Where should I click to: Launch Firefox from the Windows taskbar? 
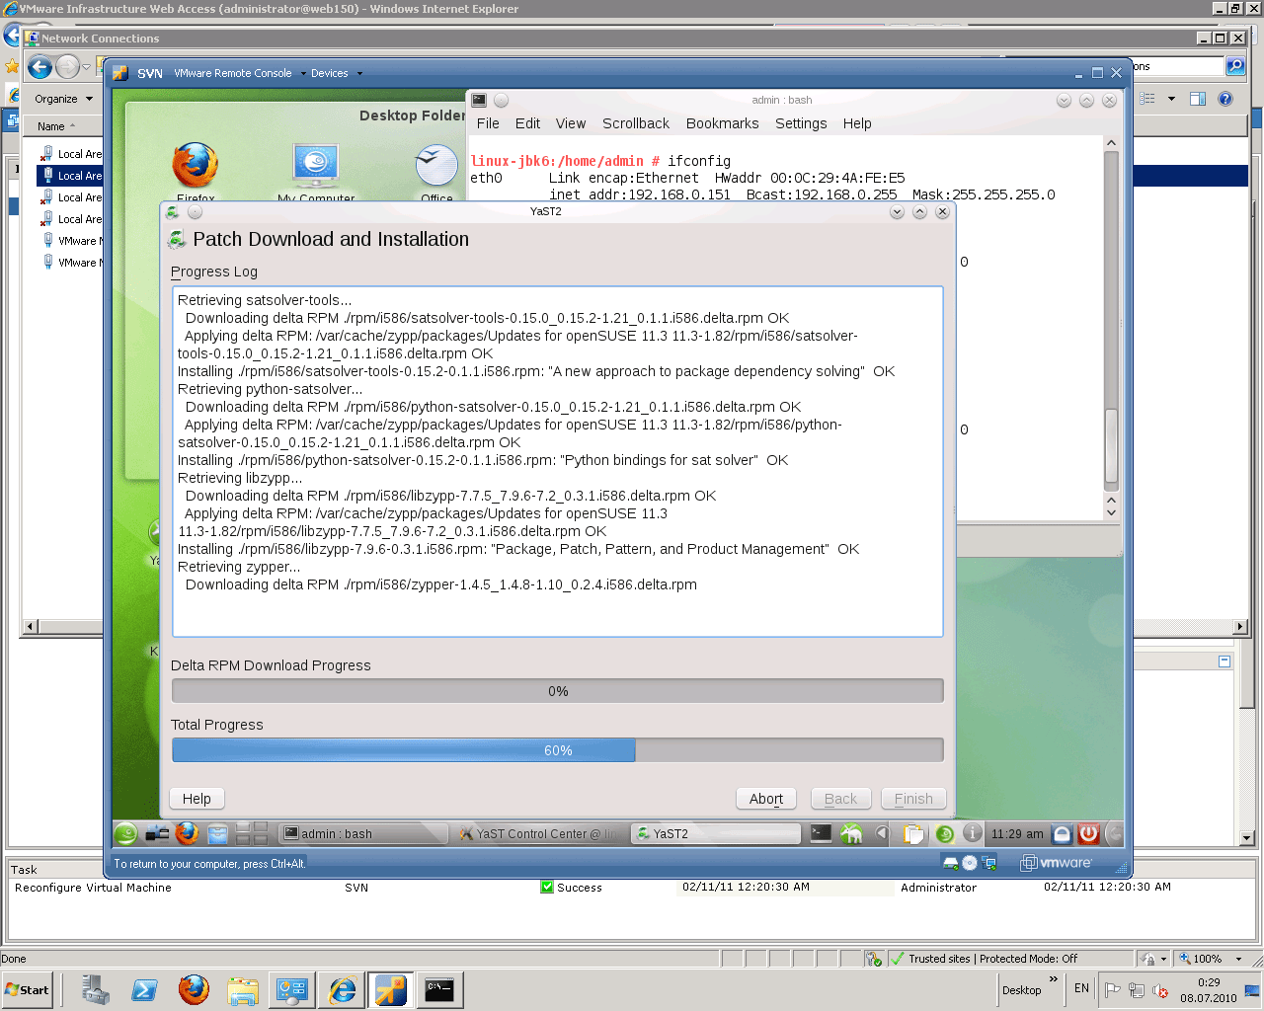pos(194,989)
